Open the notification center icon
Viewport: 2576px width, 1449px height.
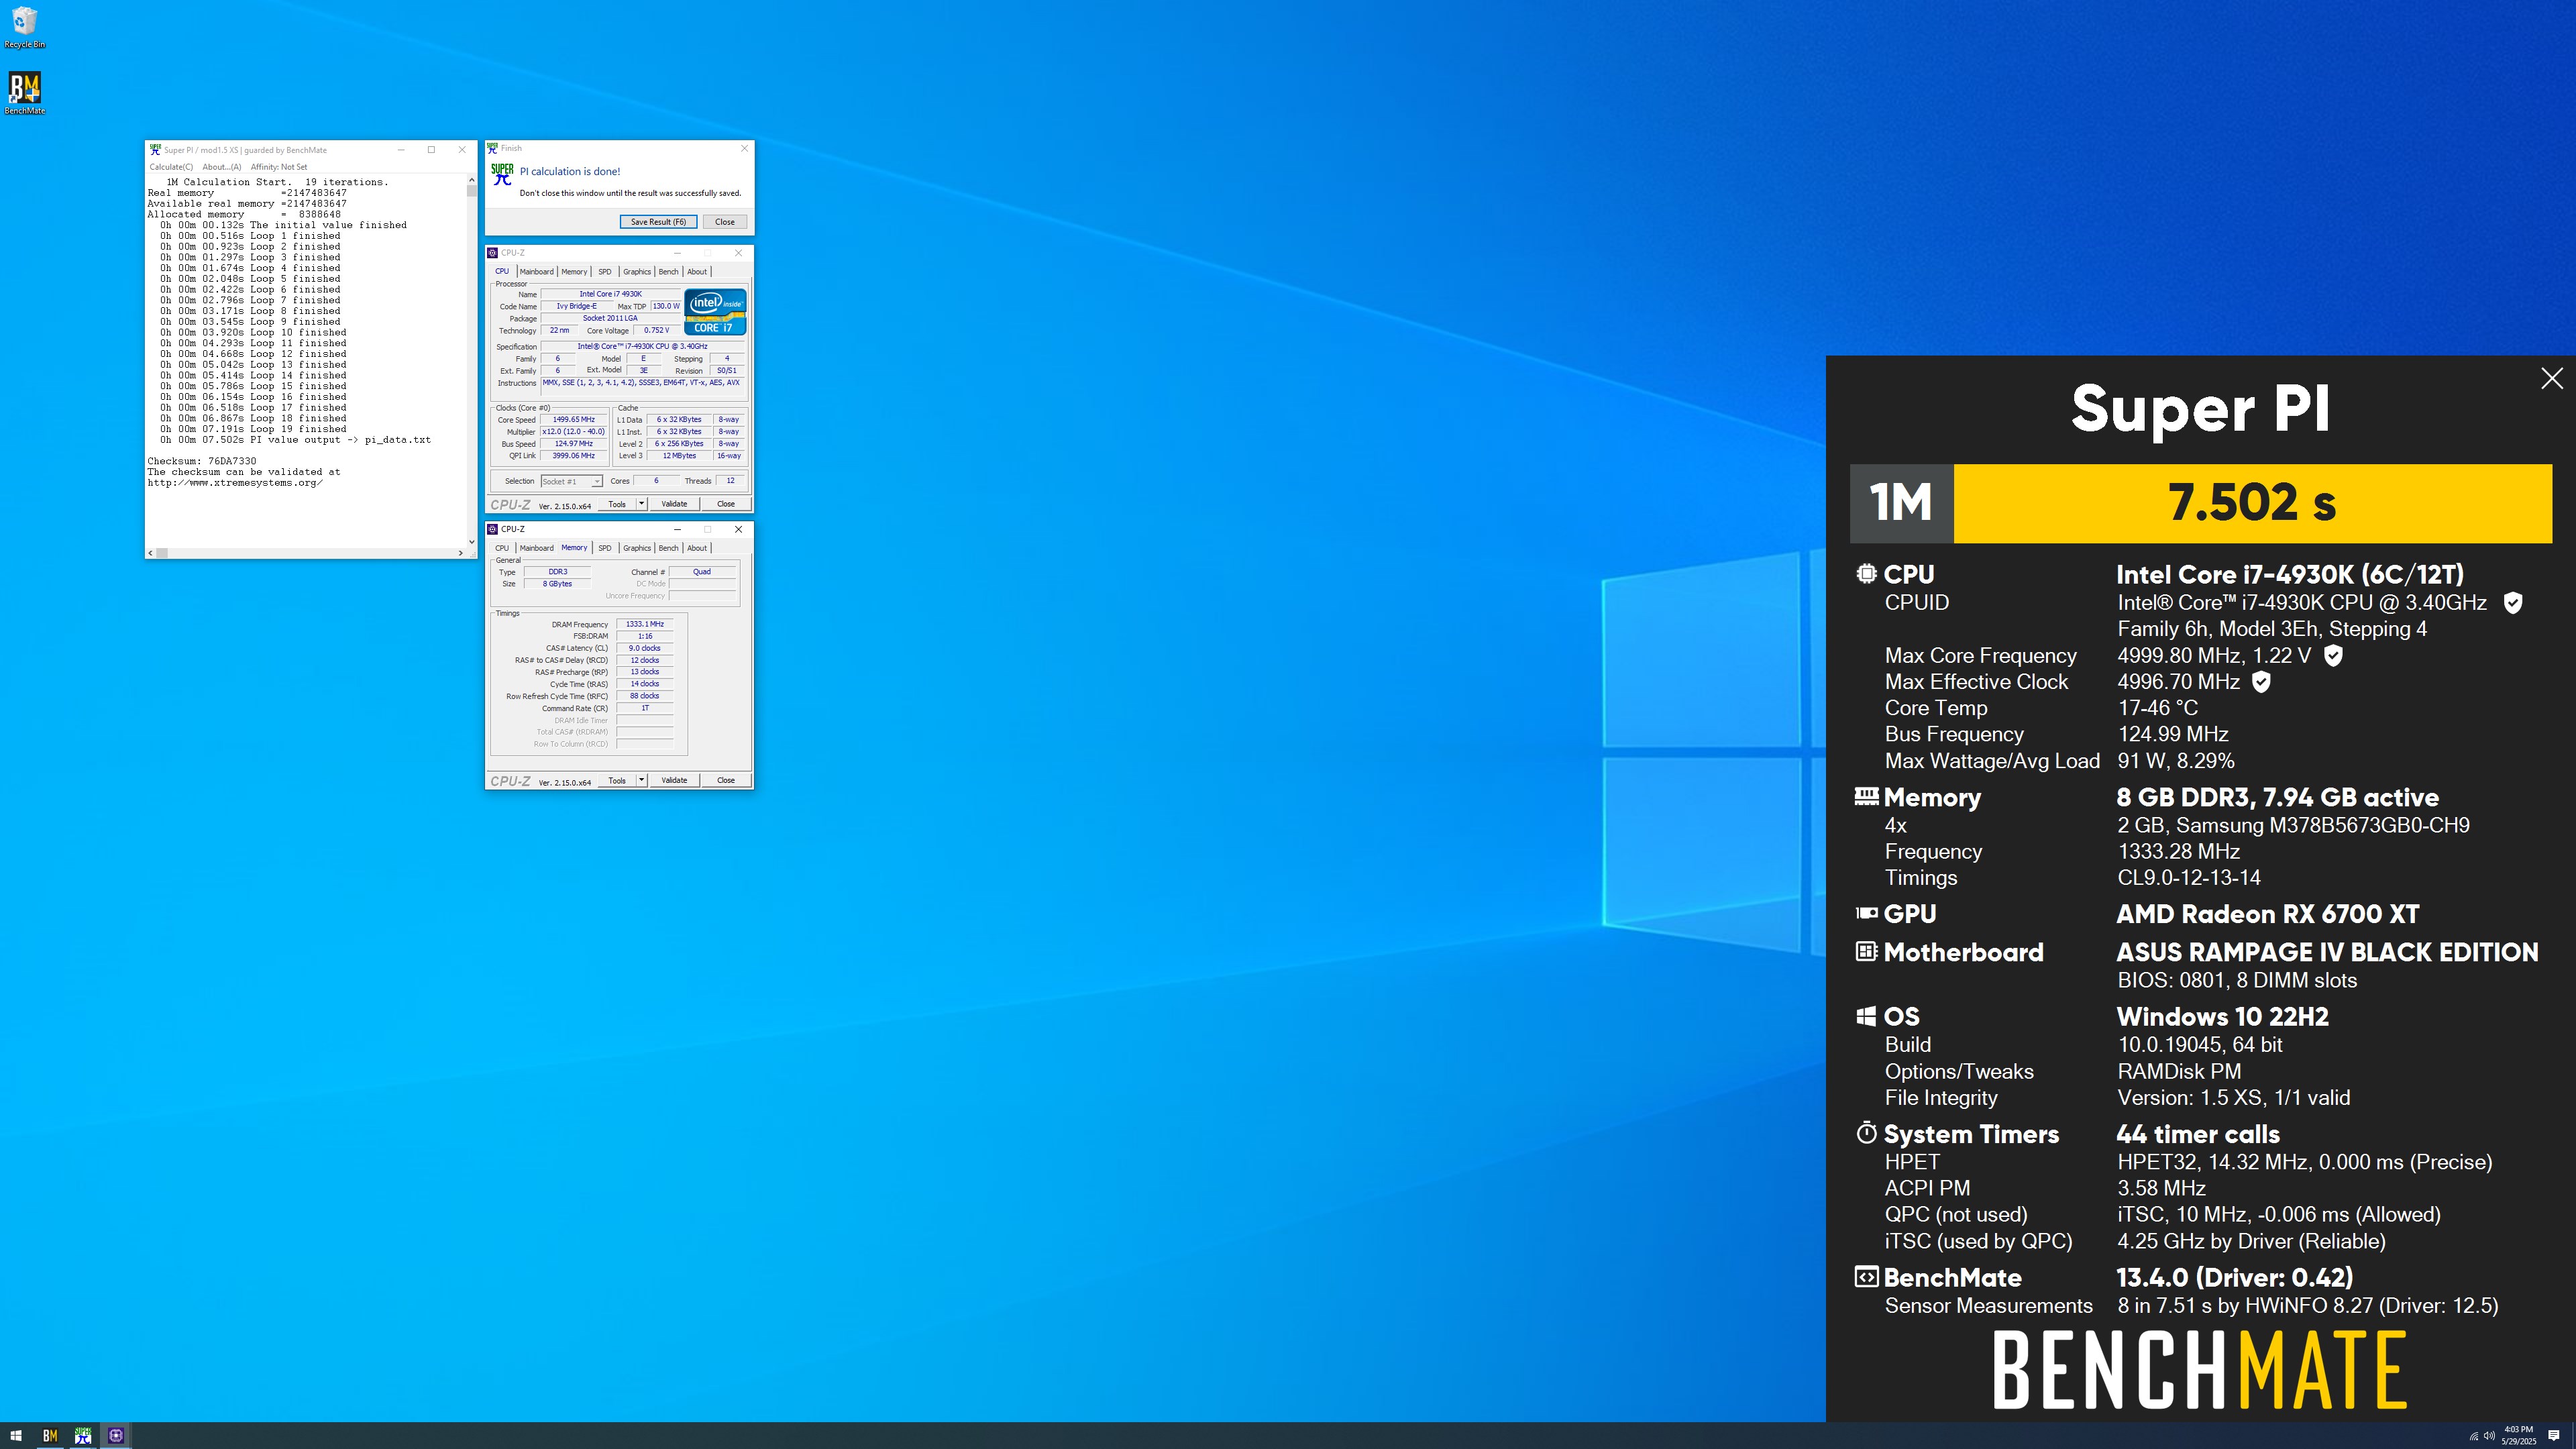point(2553,1435)
